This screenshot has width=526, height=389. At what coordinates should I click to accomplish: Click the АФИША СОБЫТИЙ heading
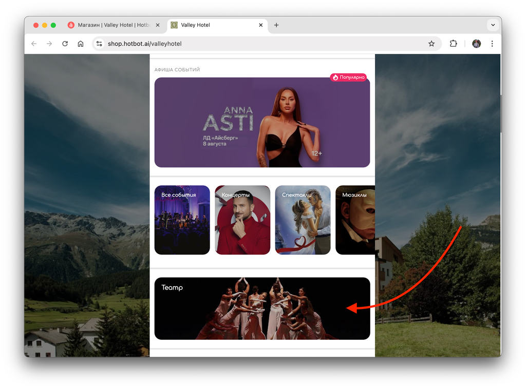pyautogui.click(x=177, y=70)
